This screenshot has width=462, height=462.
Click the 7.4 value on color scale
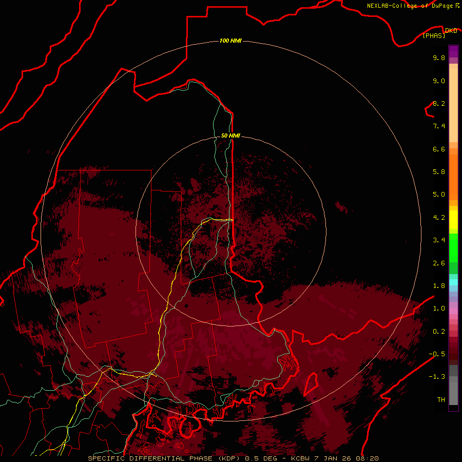439,126
